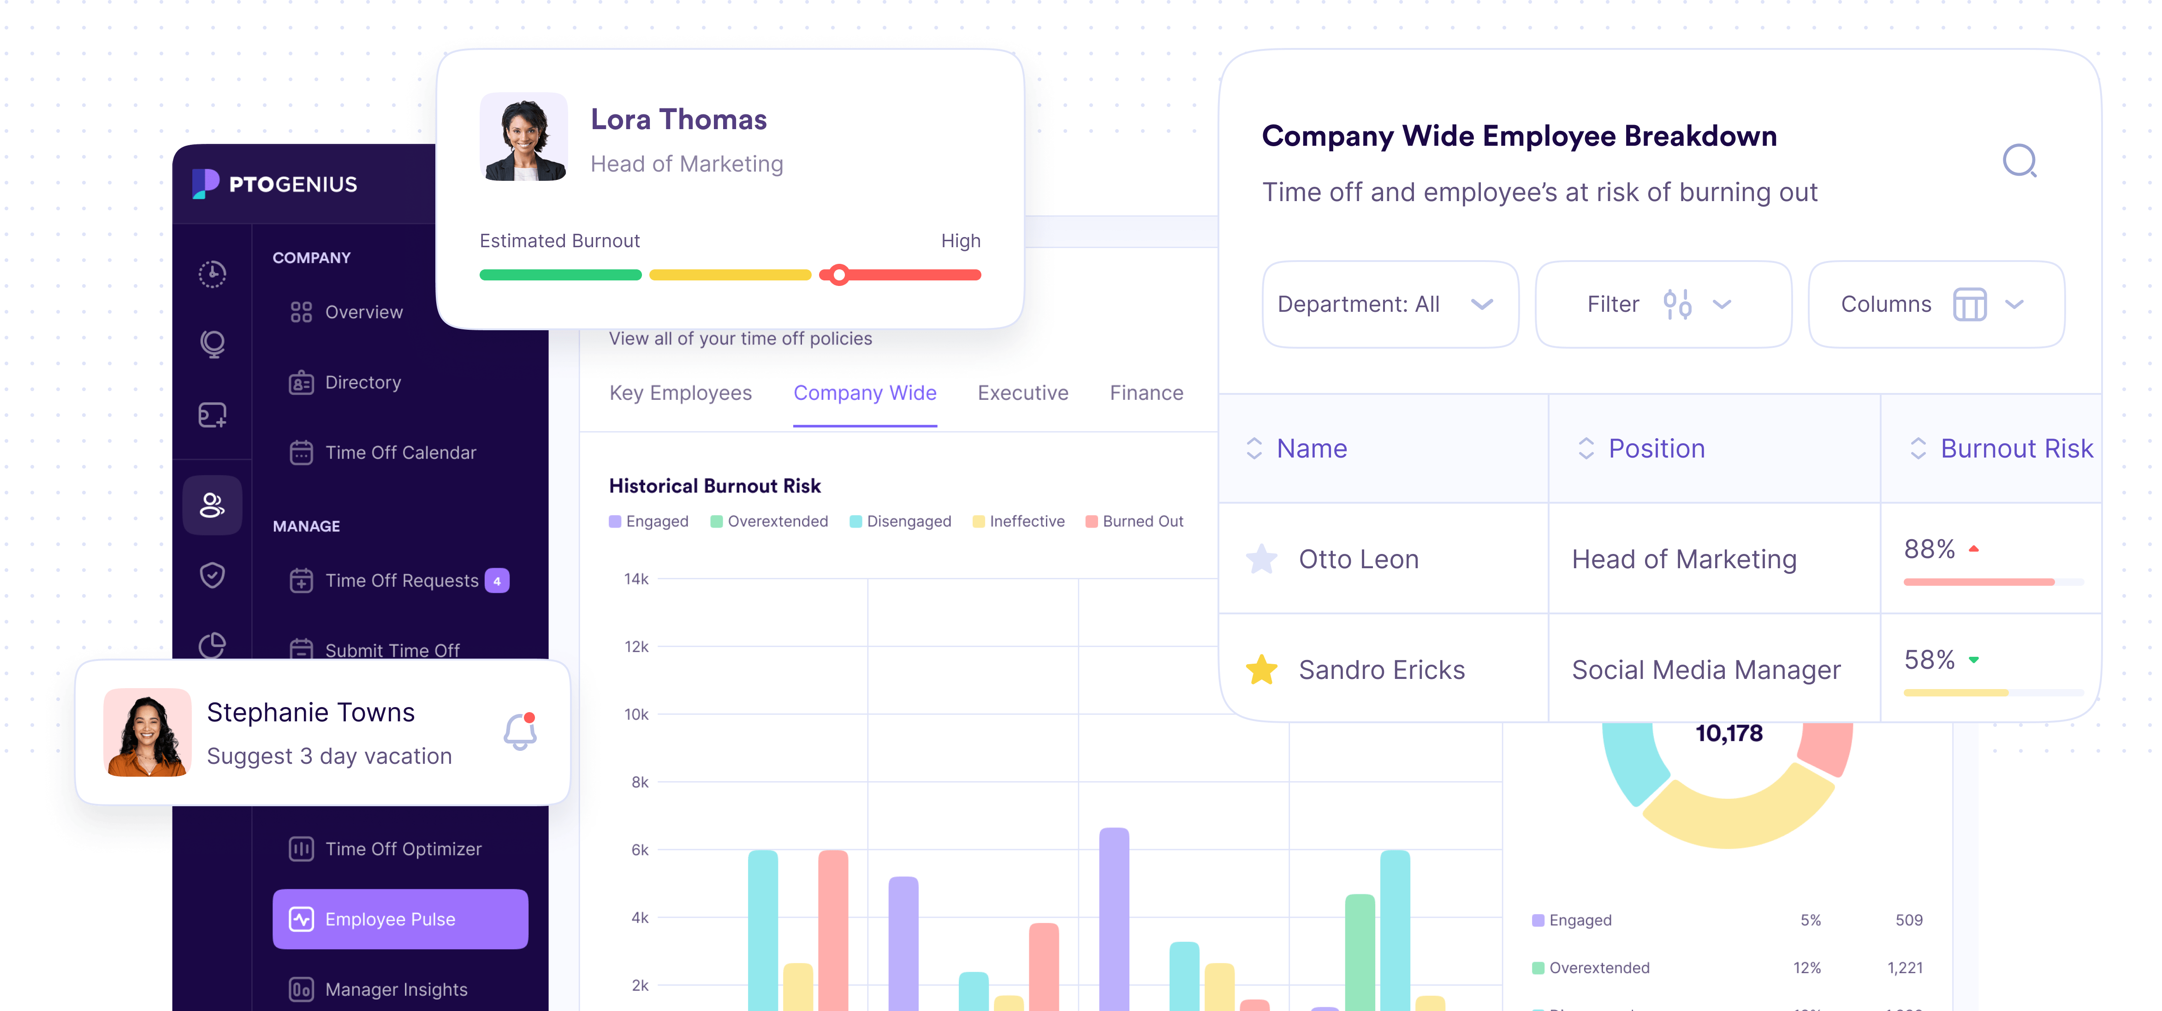Click the Manager Insights icon
This screenshot has width=2162, height=1011.
point(301,990)
